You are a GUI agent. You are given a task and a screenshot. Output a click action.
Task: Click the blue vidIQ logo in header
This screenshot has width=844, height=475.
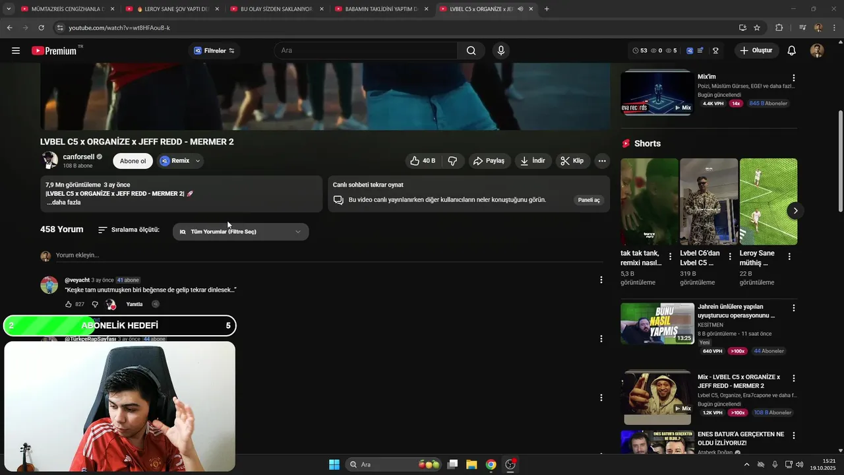[690, 51]
